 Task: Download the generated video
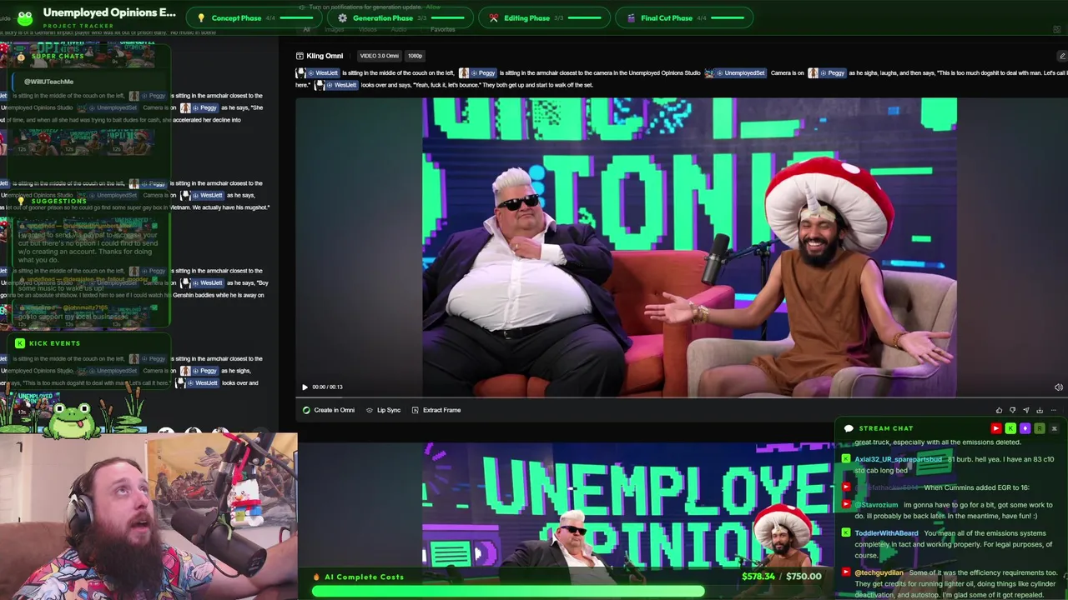tap(1039, 410)
